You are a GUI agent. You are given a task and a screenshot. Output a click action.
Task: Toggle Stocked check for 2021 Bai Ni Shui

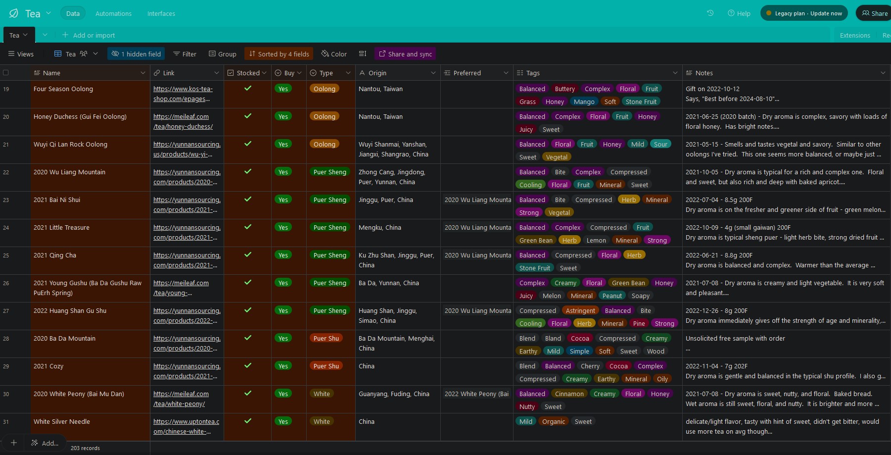(248, 199)
